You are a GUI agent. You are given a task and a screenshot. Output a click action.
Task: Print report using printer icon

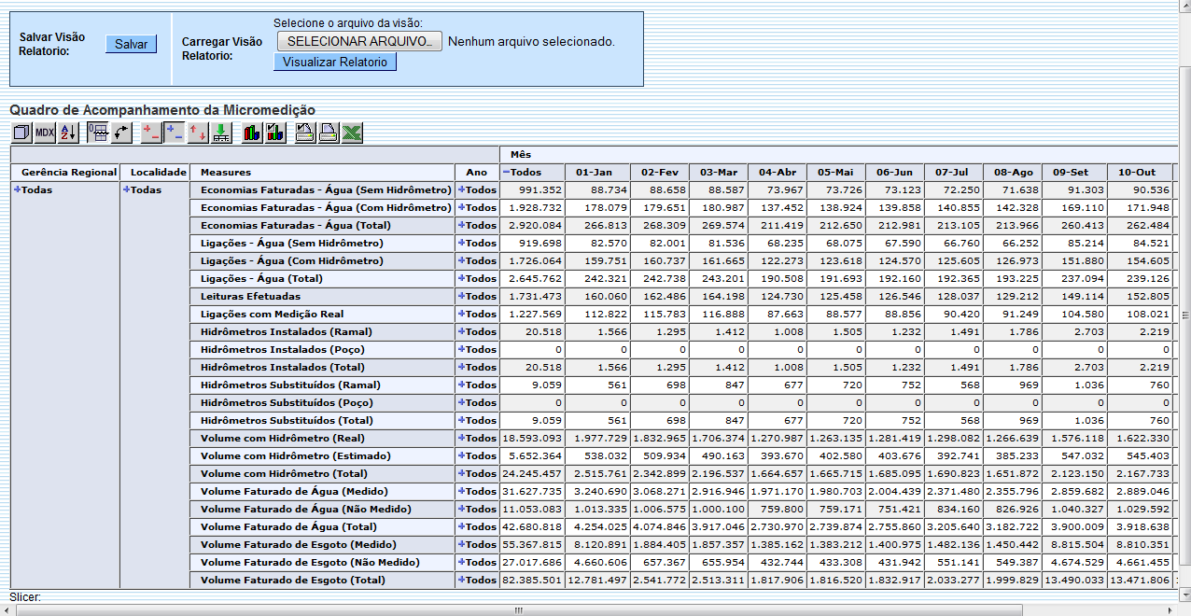[329, 133]
